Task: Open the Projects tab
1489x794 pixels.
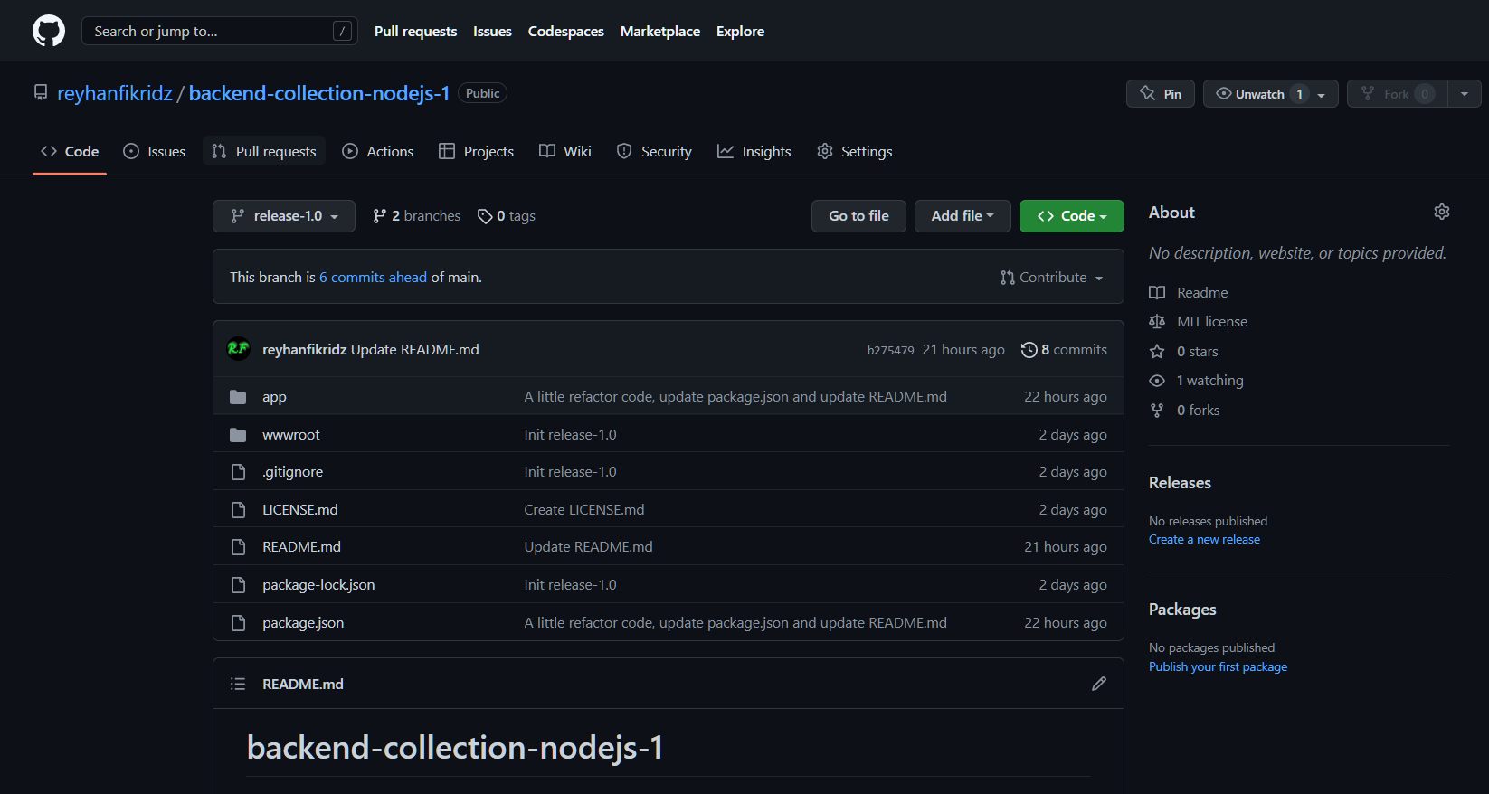Action: click(477, 152)
